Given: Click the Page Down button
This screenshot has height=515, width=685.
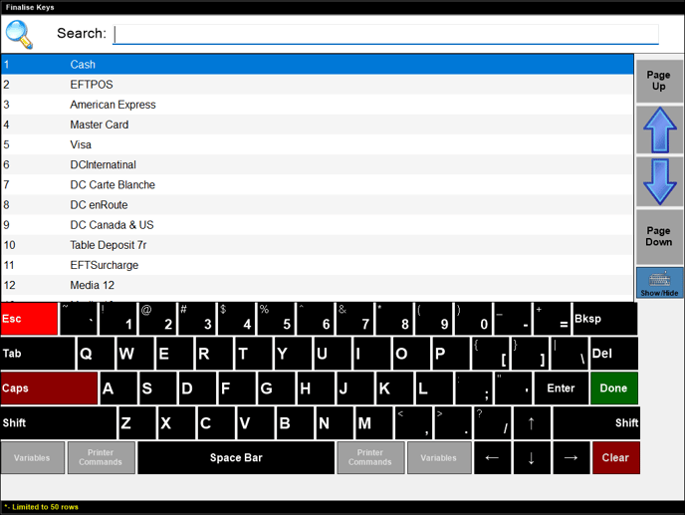Looking at the screenshot, I should [659, 236].
